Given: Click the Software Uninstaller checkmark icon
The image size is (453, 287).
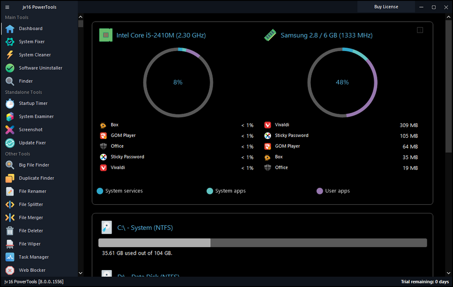Looking at the screenshot, I should 10,68.
